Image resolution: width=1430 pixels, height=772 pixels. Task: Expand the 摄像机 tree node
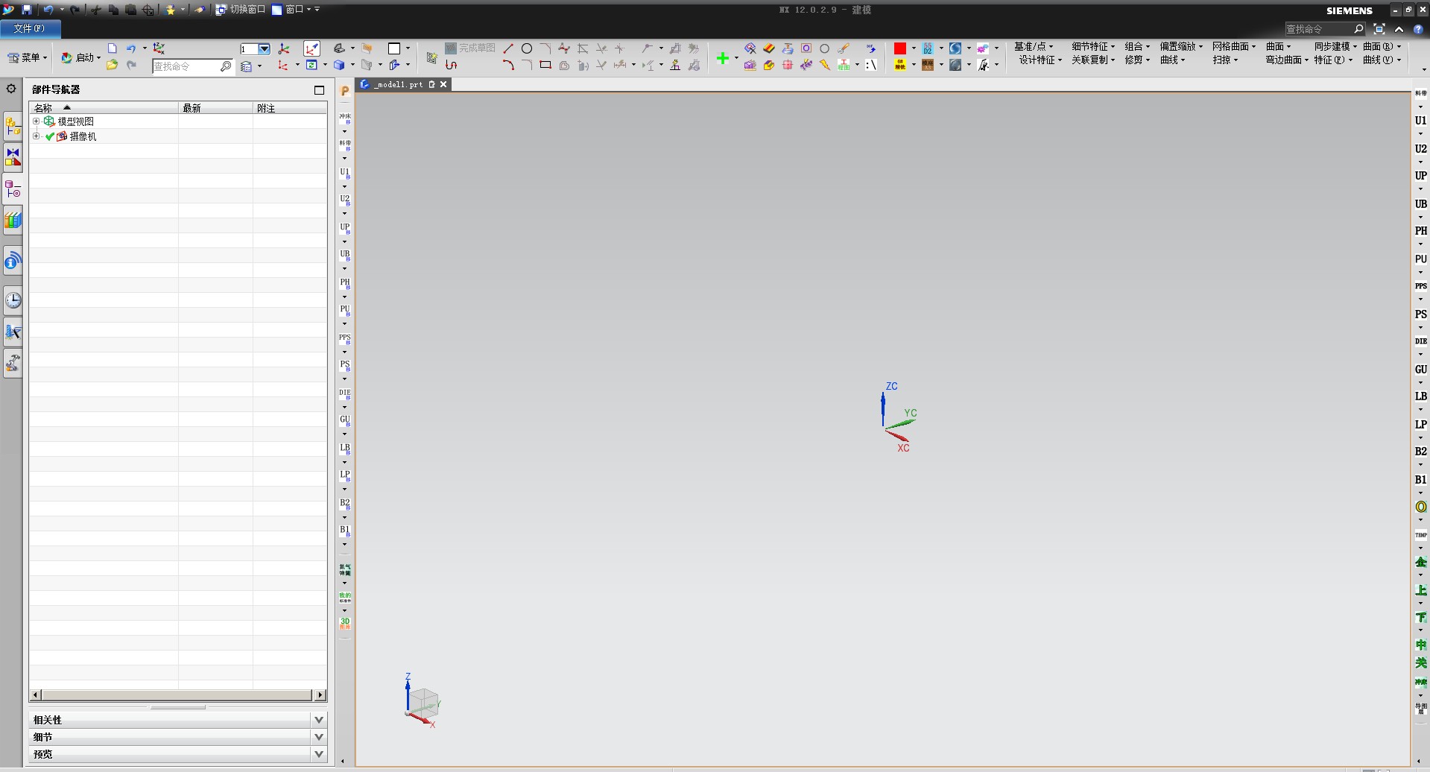[x=36, y=136]
